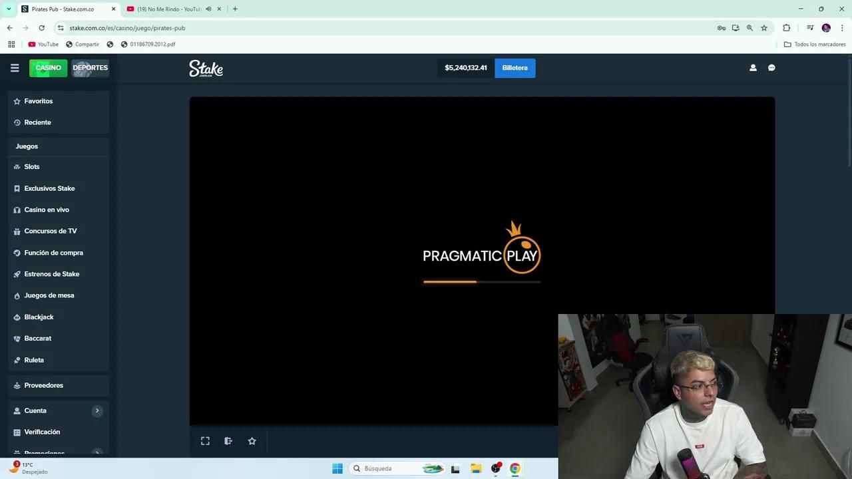Click the Slots icon in sidebar
Viewport: 852px width, 479px height.
click(x=17, y=167)
